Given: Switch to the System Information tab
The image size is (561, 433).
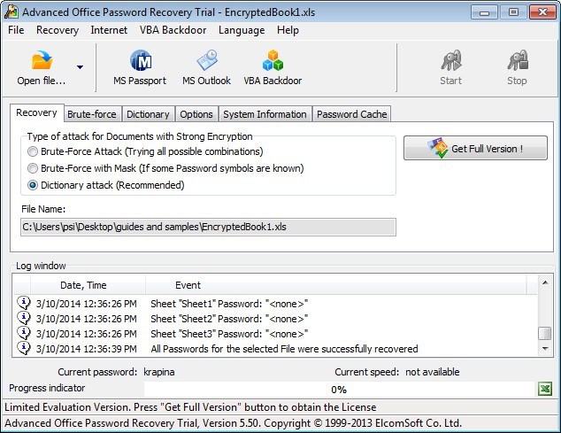Looking at the screenshot, I should coord(265,114).
